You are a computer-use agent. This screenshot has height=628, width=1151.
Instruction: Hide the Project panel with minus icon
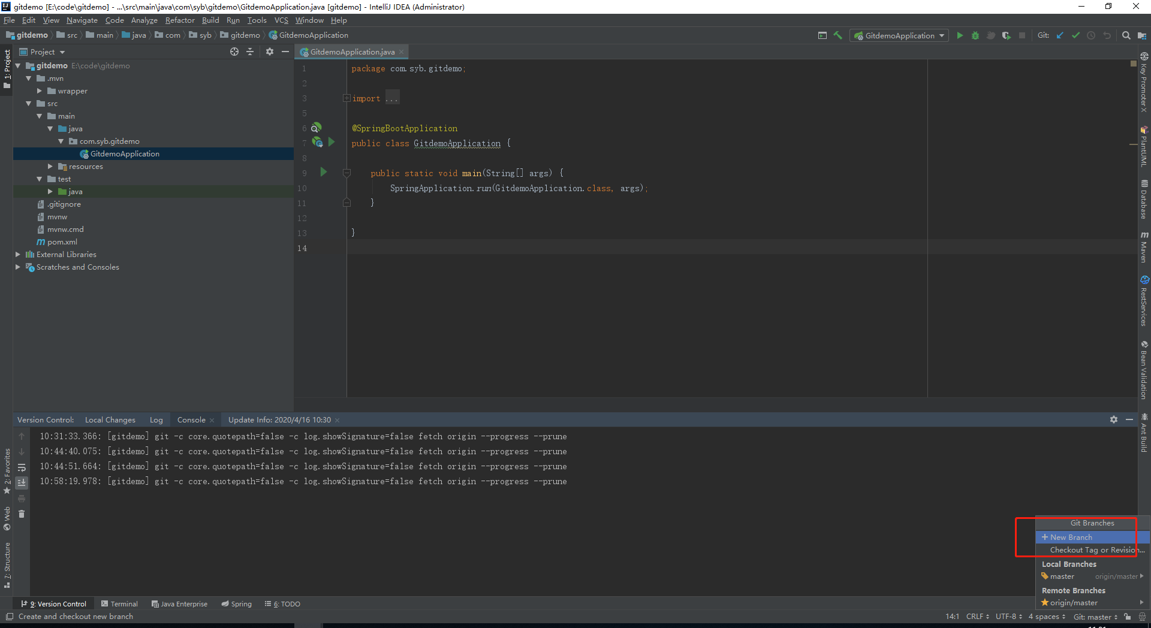[x=285, y=52]
